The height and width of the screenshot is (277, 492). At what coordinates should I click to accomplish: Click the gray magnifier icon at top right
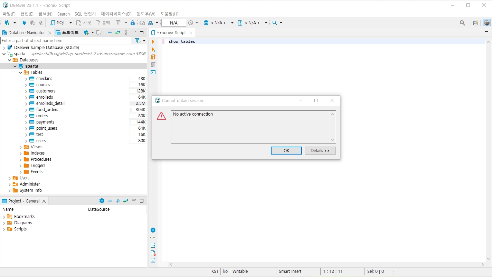462,23
